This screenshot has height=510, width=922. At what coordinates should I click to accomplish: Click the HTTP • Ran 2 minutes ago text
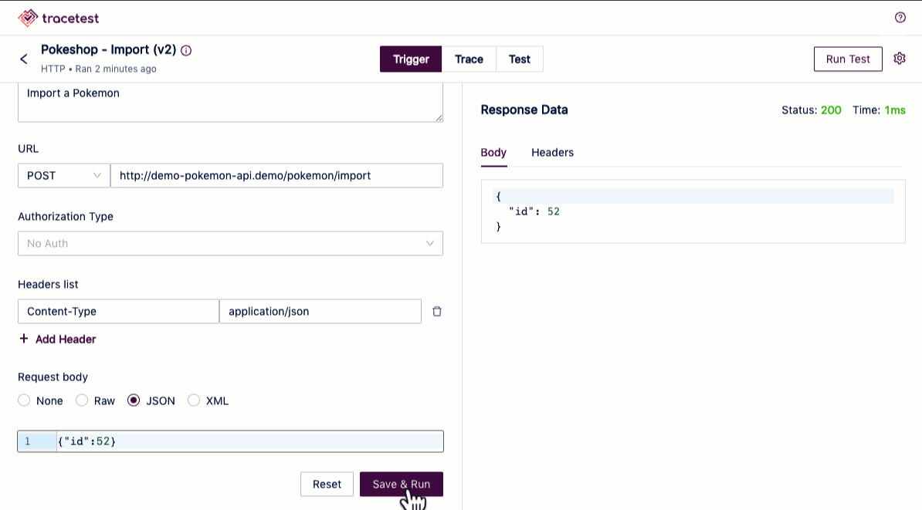click(x=99, y=69)
